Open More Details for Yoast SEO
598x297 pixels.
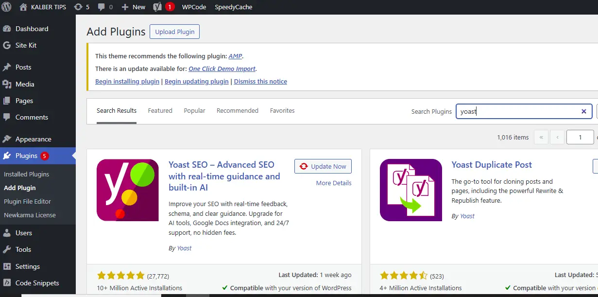(x=333, y=183)
